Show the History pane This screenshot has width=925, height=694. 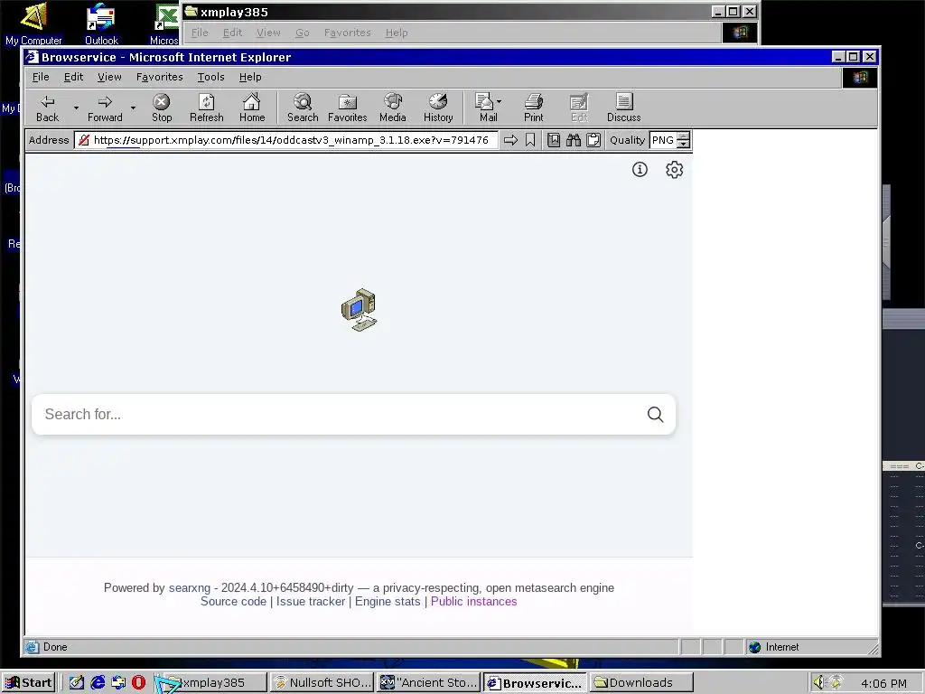pyautogui.click(x=438, y=108)
